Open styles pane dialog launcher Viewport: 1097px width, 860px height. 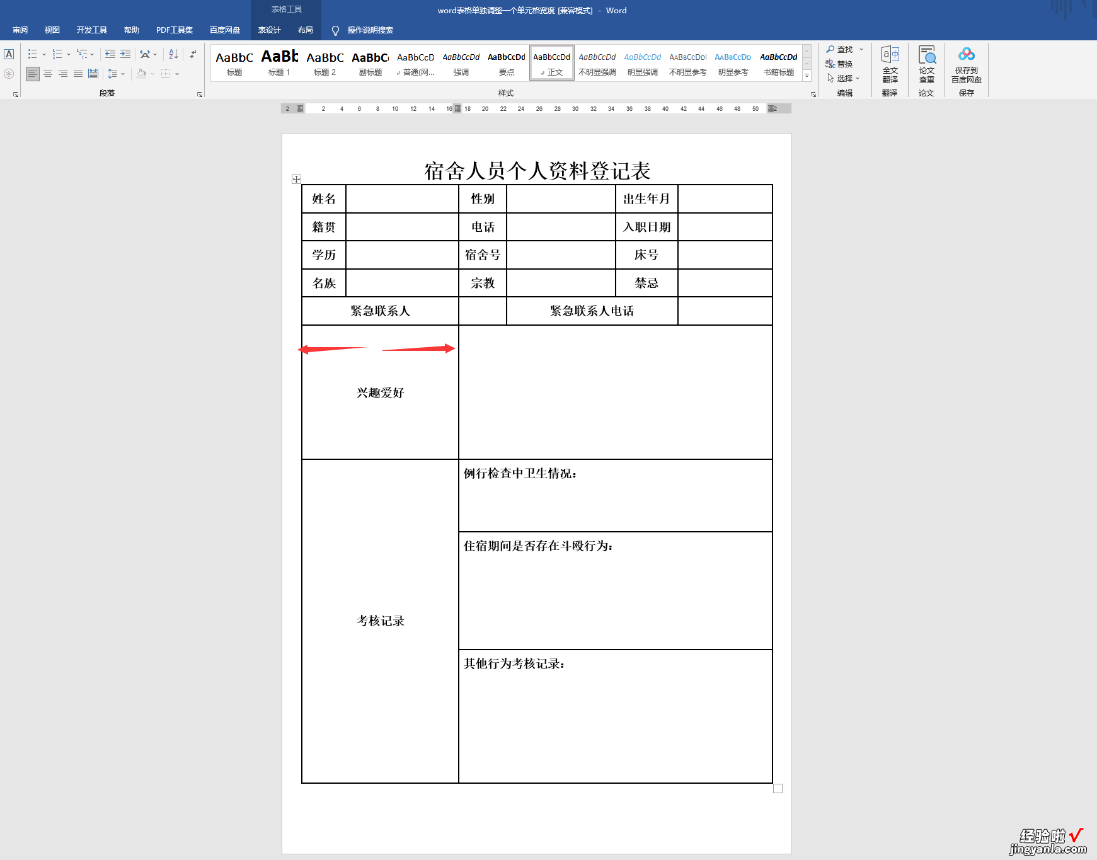click(x=813, y=95)
